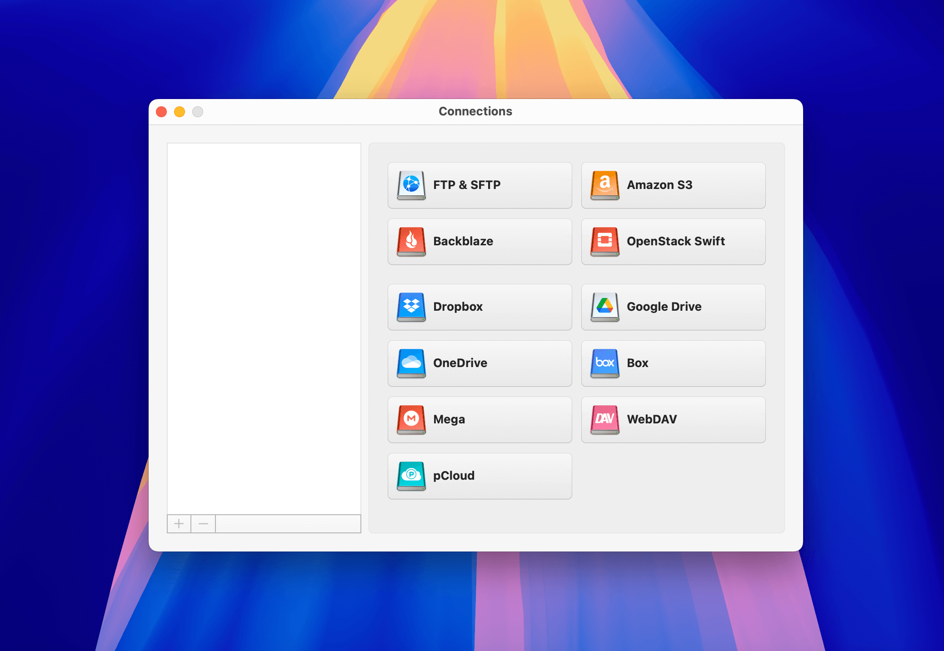Click the Box drive icon
The height and width of the screenshot is (651, 944).
pyautogui.click(x=605, y=363)
